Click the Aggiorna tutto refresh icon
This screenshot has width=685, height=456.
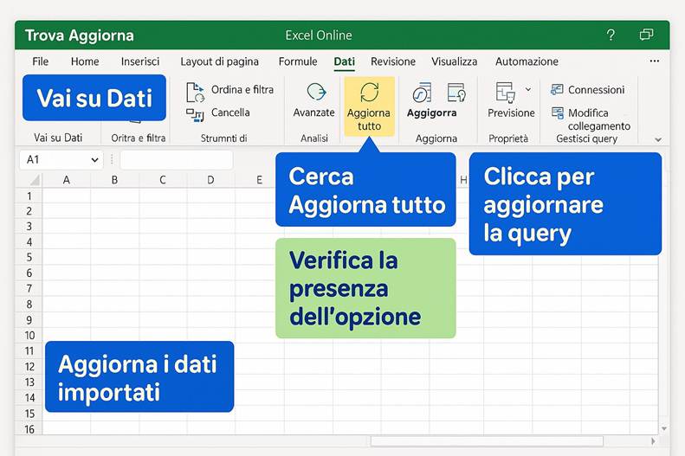(369, 93)
